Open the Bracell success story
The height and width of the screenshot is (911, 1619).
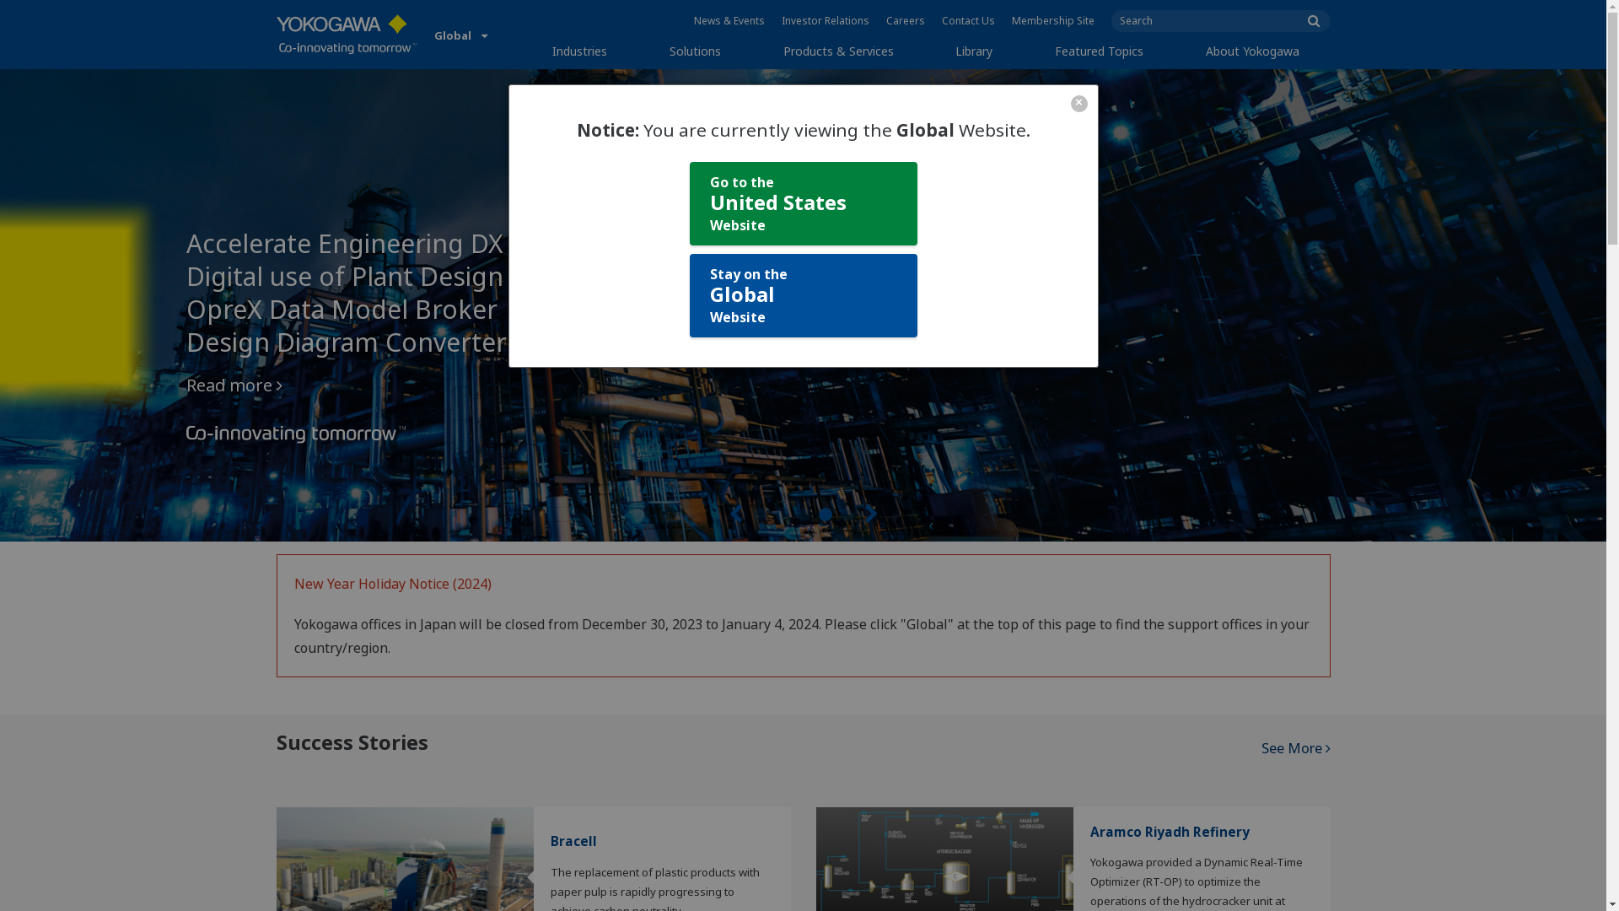coord(573,841)
